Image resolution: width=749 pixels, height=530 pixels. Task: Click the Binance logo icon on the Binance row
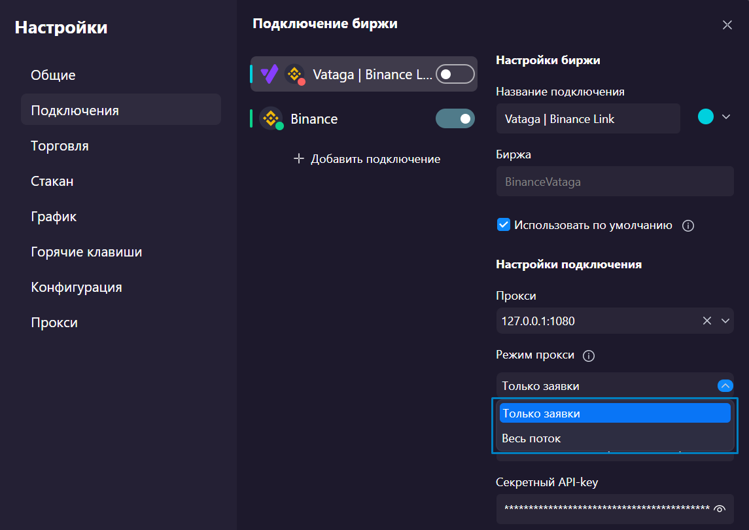click(271, 118)
